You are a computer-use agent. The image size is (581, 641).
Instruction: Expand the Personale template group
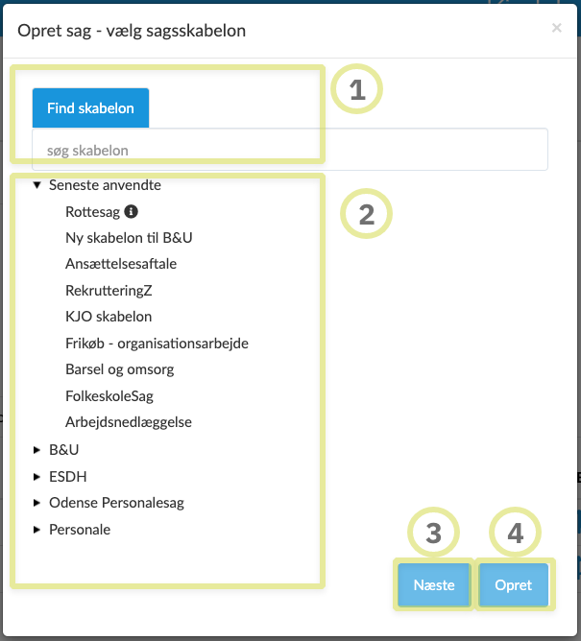pyautogui.click(x=36, y=529)
